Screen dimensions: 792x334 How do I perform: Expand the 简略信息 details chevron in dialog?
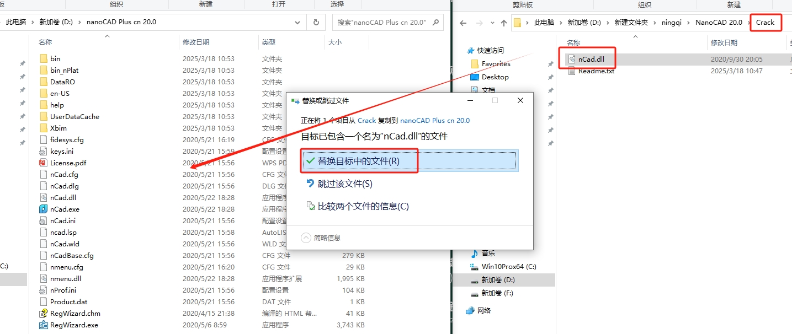coord(306,238)
